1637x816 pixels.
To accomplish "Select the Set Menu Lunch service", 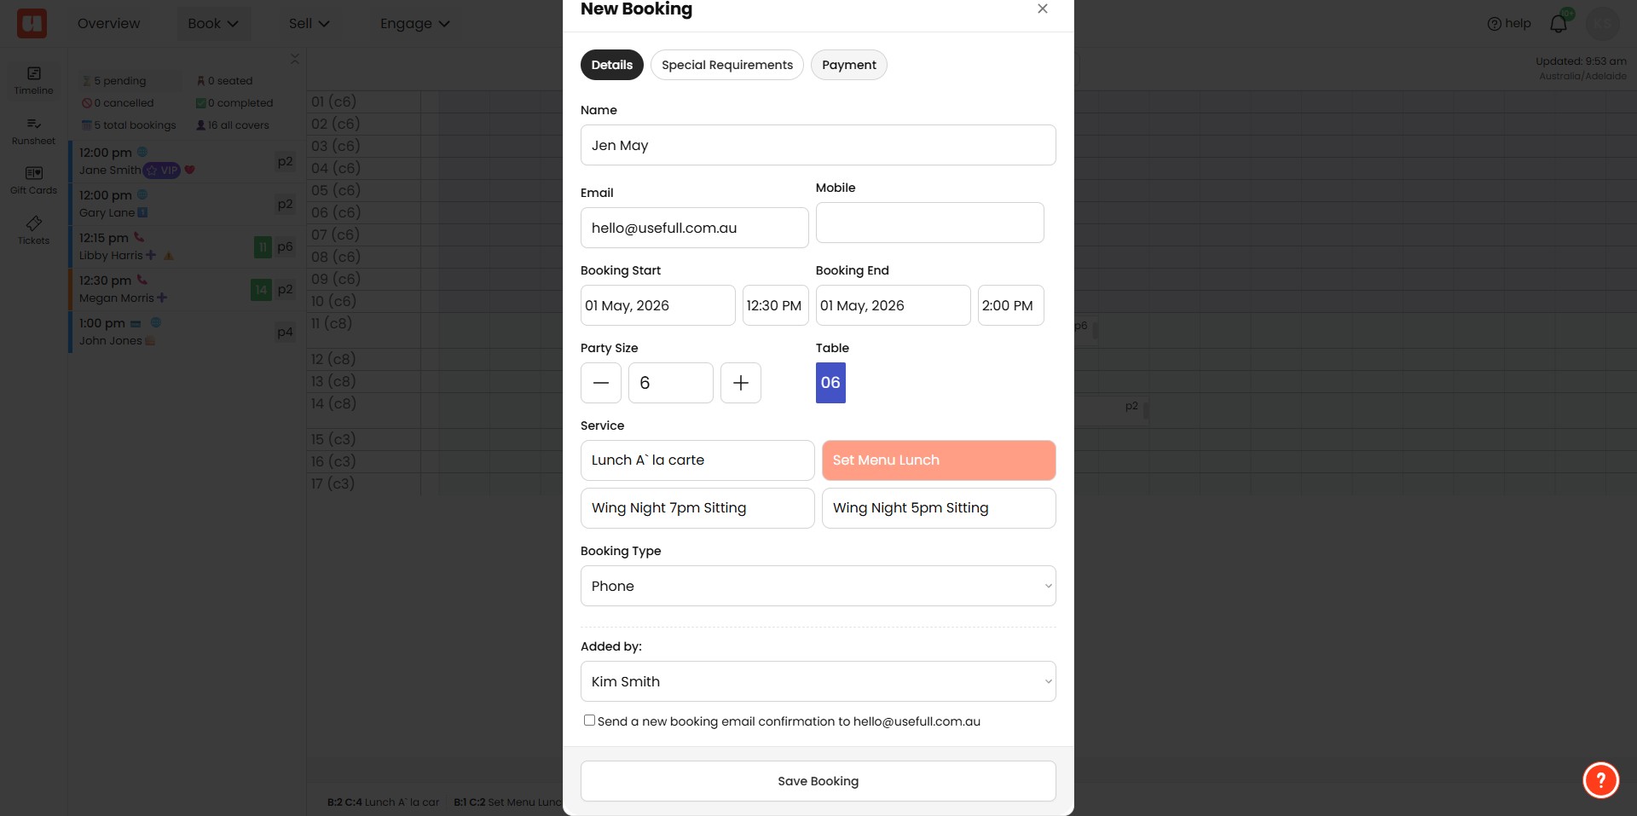I will (939, 460).
